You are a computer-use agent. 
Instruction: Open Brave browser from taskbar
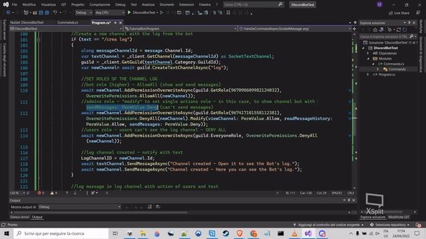click(240, 233)
